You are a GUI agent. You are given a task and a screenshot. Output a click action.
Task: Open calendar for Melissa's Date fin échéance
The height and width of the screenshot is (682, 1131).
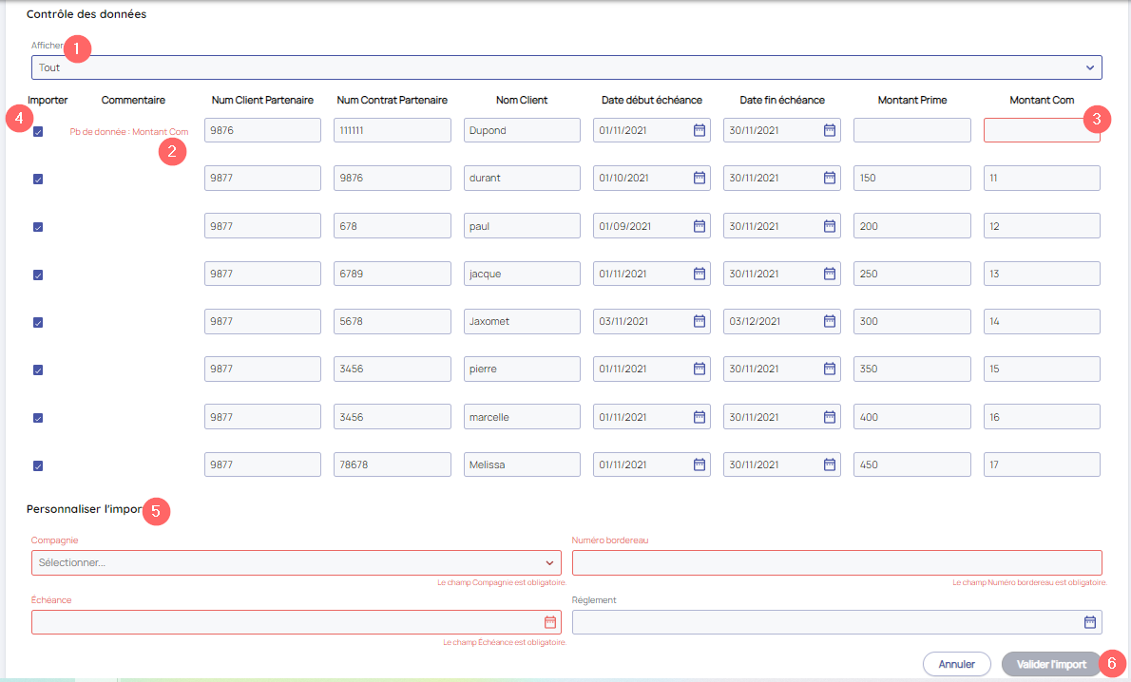click(x=829, y=464)
